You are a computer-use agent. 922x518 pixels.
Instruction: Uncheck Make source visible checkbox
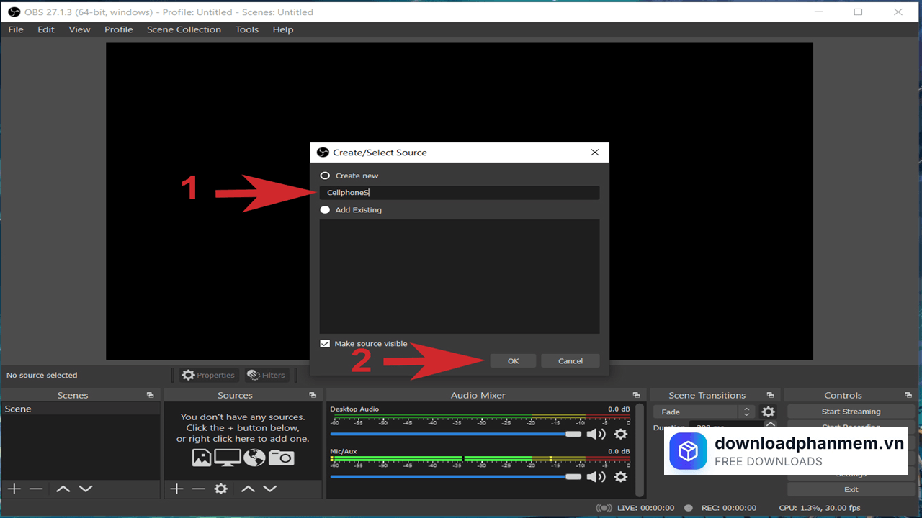pyautogui.click(x=325, y=344)
